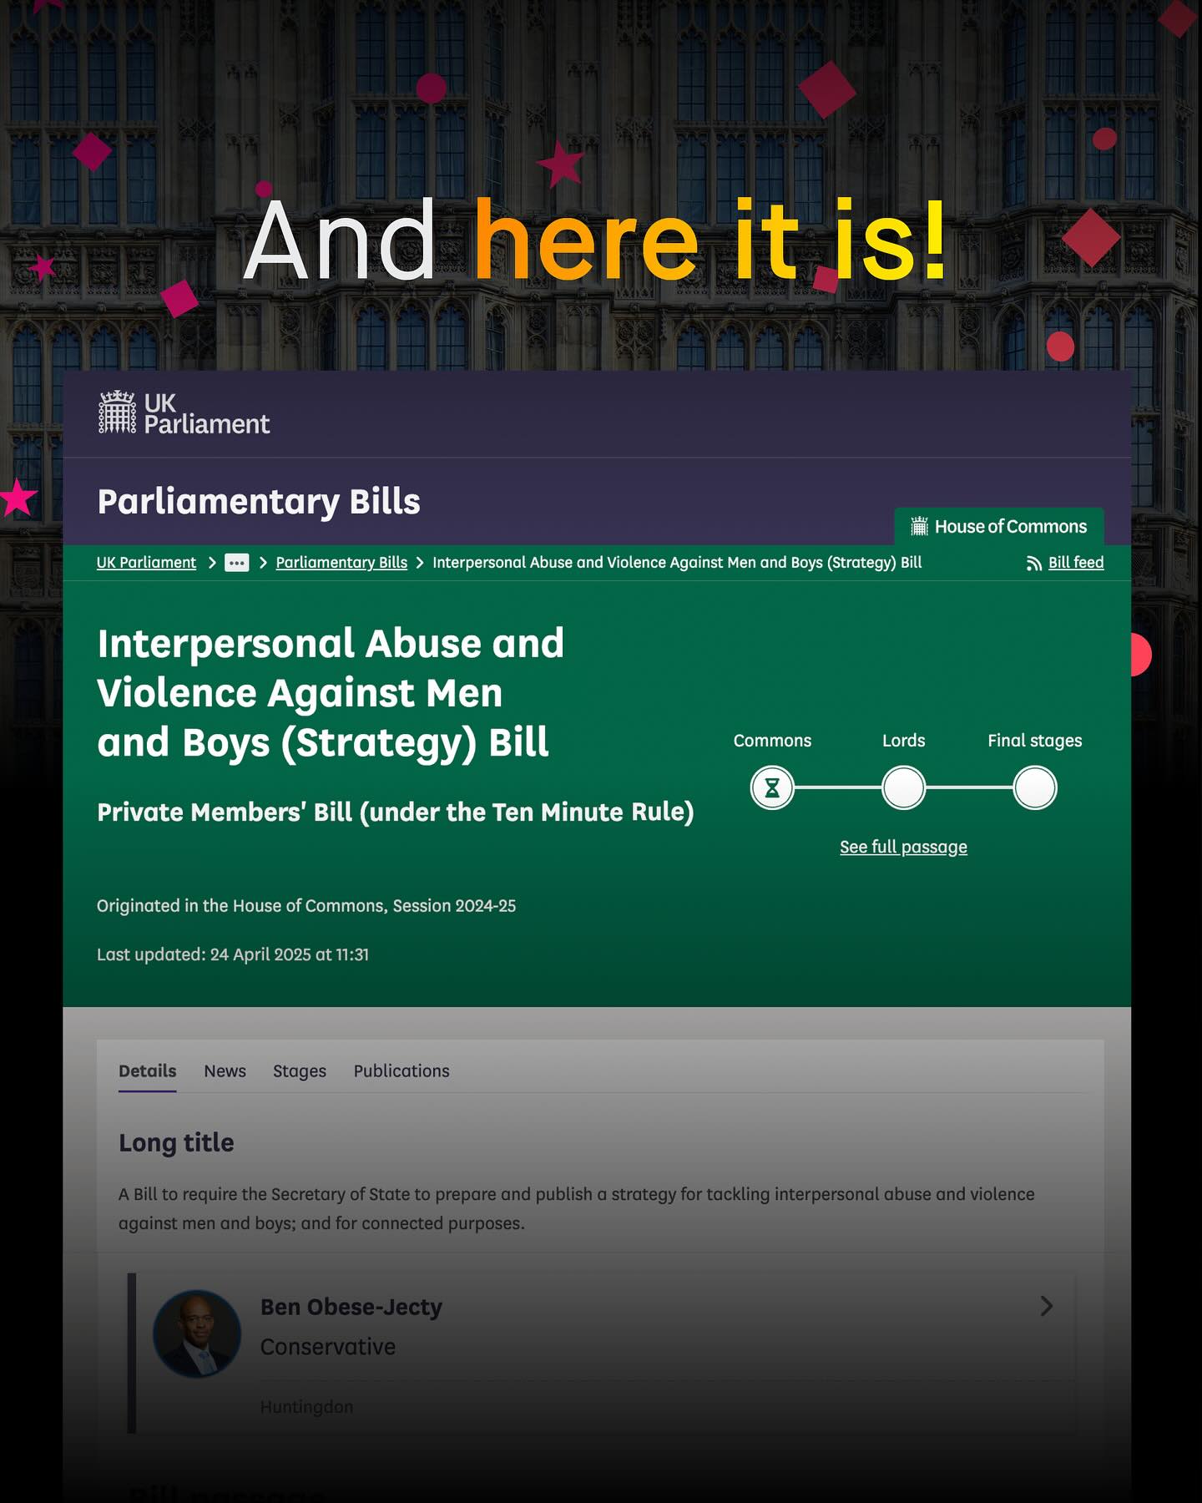
Task: Click the RSS icon beside Bill feed
Action: [x=1033, y=564]
